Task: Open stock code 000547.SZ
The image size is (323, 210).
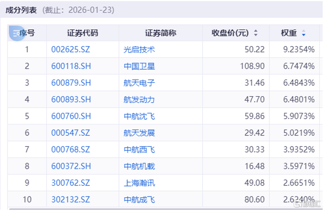Action: [x=70, y=133]
